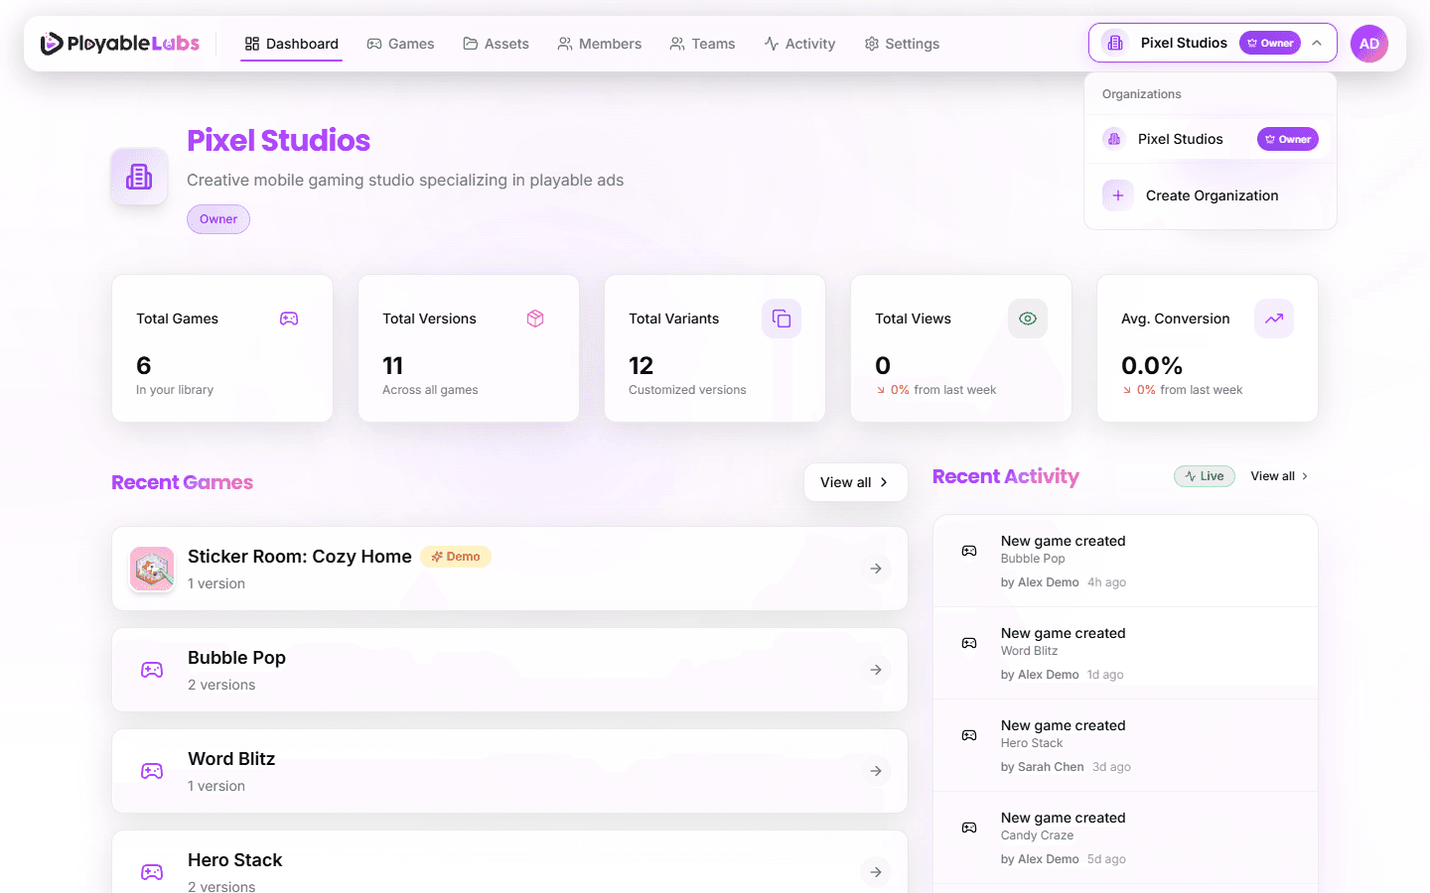This screenshot has height=893, width=1430.
Task: Click the Demo badge on Sticker Room
Action: (x=456, y=556)
